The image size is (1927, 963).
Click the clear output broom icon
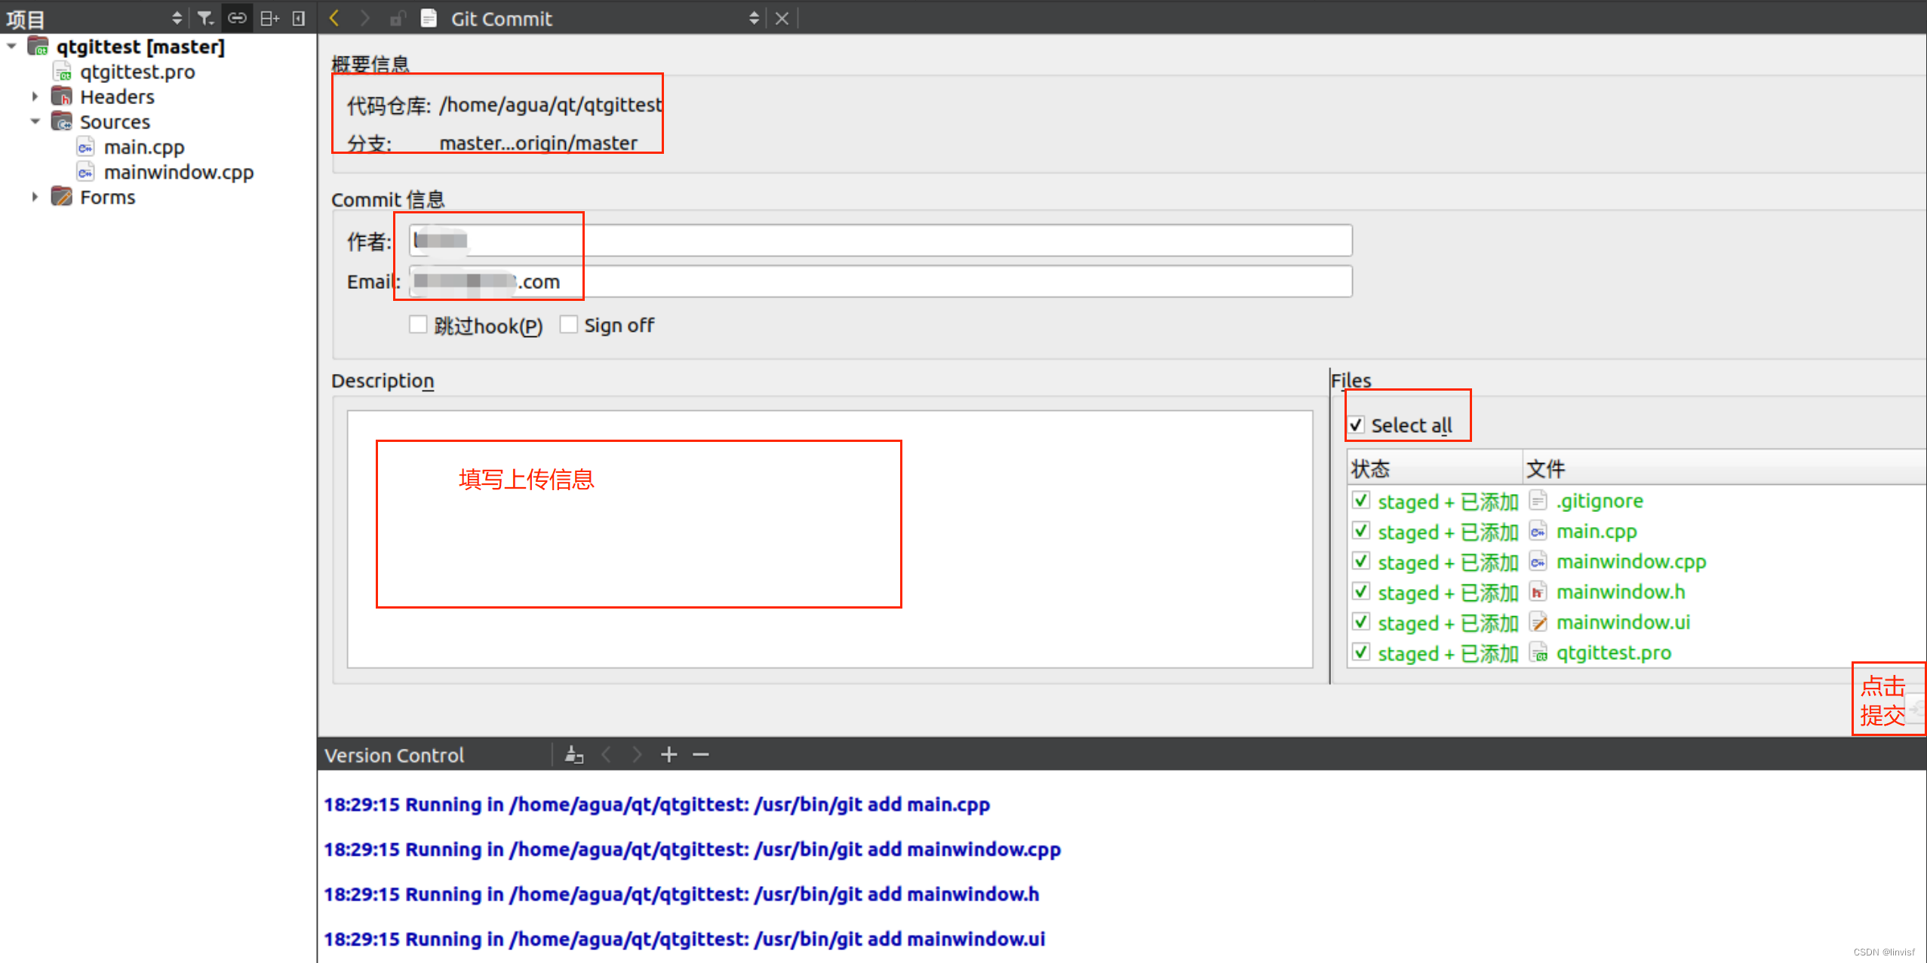pos(574,755)
